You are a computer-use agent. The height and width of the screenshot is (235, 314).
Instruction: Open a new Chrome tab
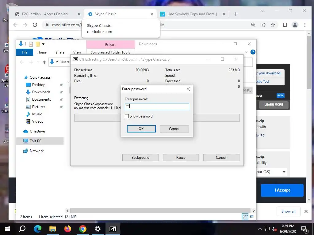(236, 14)
